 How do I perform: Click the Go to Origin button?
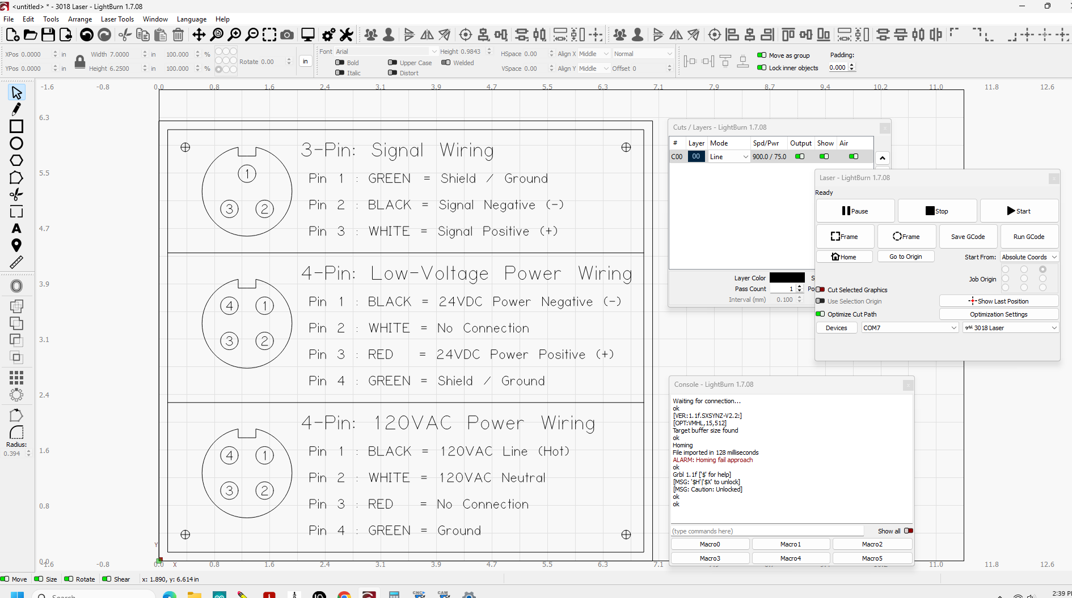click(x=905, y=257)
